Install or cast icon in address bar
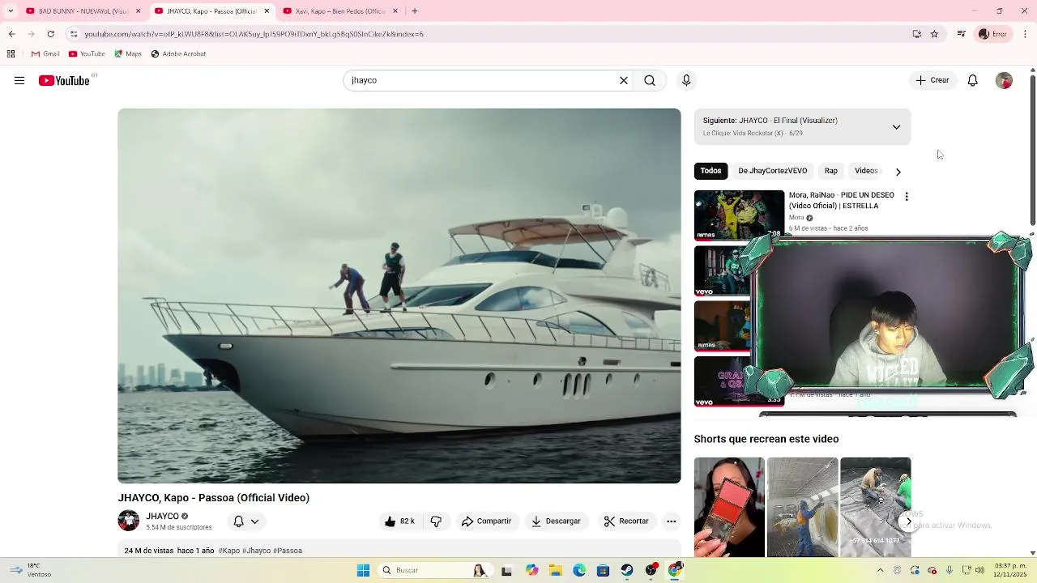Image resolution: width=1037 pixels, height=583 pixels. tap(917, 34)
